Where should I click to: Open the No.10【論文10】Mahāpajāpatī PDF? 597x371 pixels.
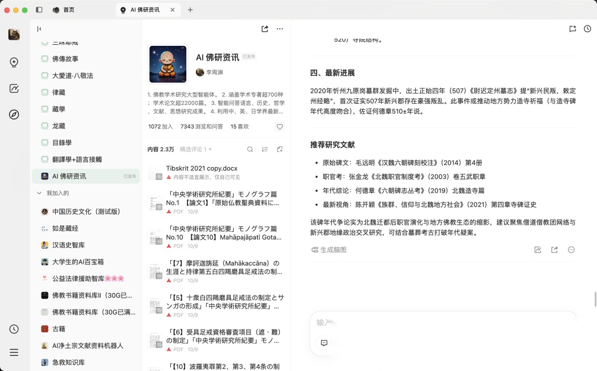point(216,237)
